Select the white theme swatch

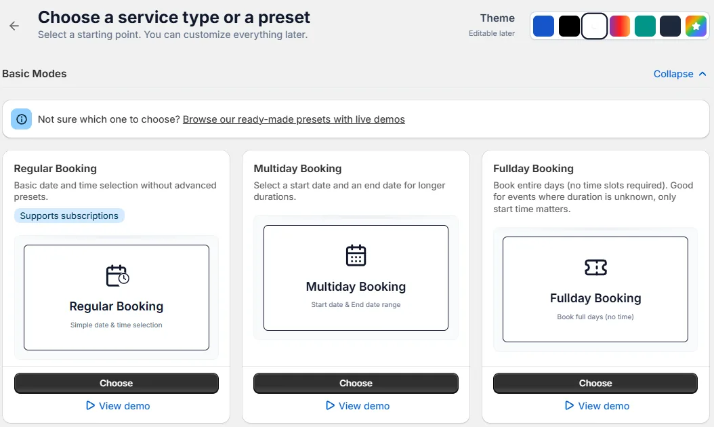click(594, 26)
